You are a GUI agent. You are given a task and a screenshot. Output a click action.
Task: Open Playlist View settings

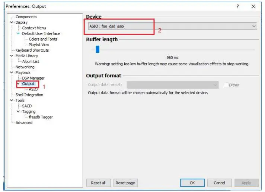pos(39,45)
